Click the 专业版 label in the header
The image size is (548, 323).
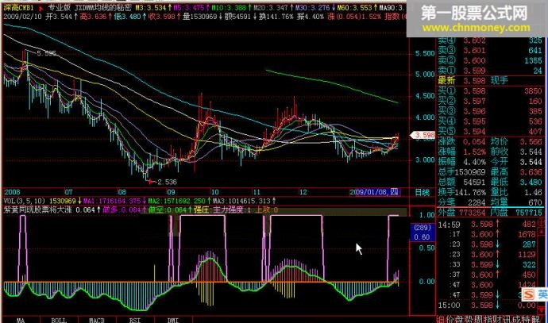[59, 8]
